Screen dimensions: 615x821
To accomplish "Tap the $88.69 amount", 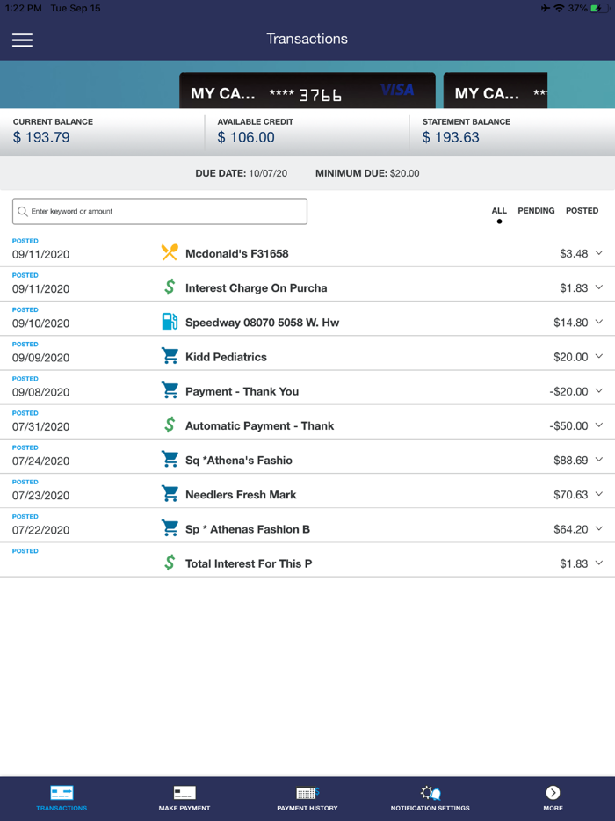I will click(570, 461).
